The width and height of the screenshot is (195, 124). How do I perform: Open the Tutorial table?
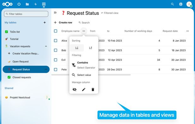(26, 39)
